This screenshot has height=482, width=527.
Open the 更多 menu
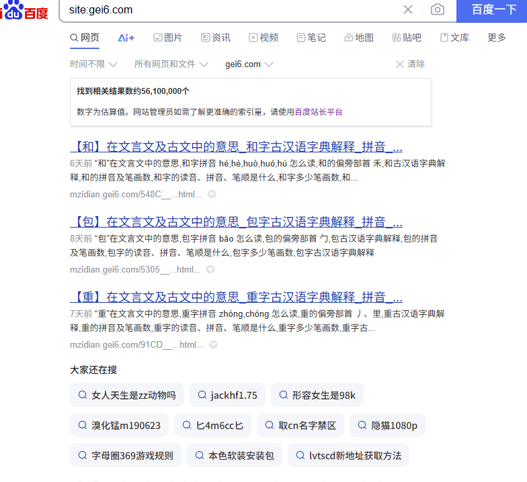(x=497, y=38)
